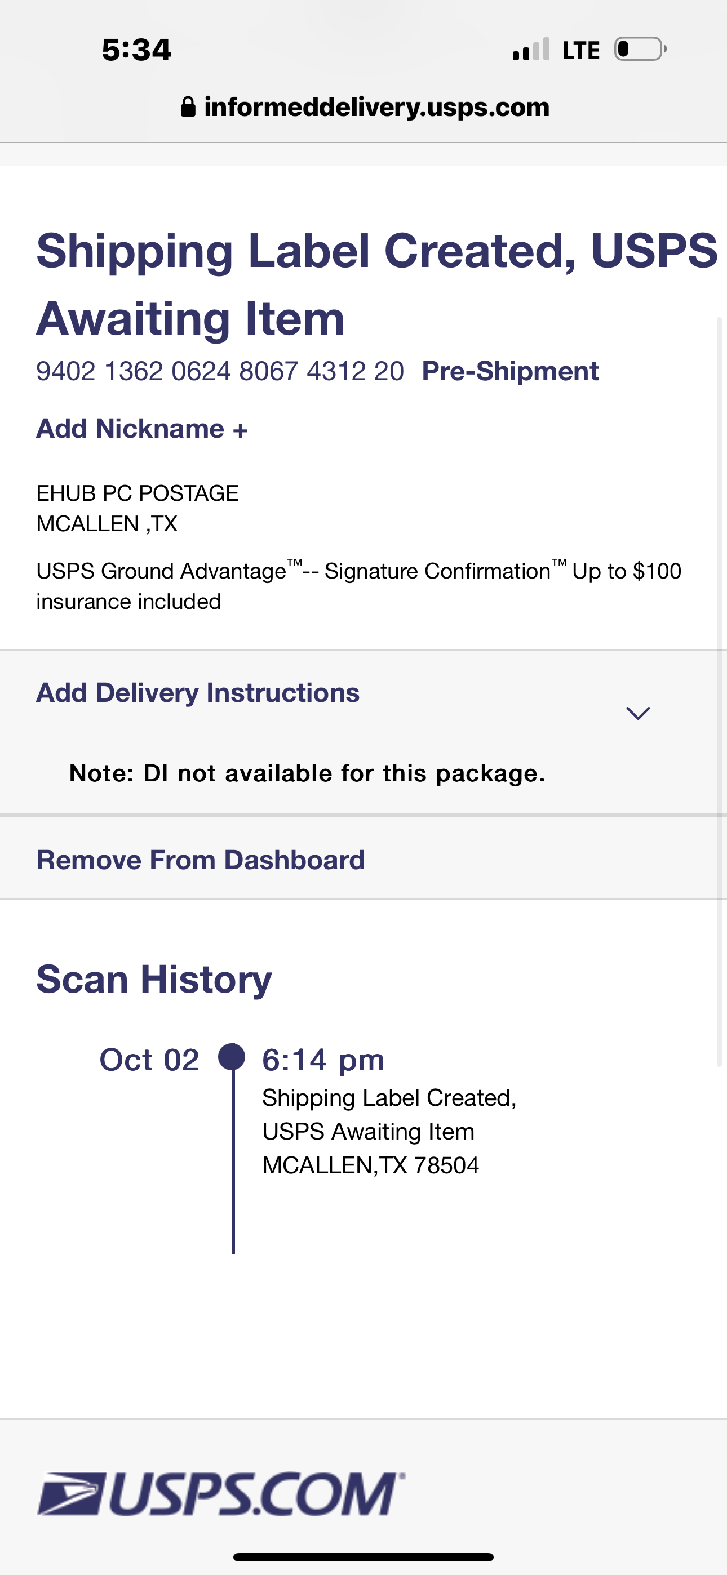The height and width of the screenshot is (1575, 727).
Task: Open Add Delivery Instructions section
Action: [x=198, y=693]
